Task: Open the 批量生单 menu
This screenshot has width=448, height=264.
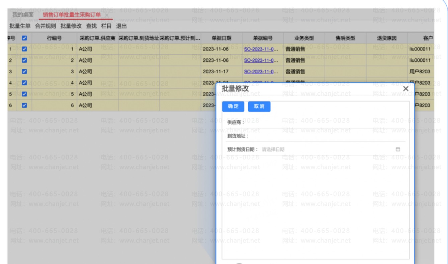Action: (20, 26)
